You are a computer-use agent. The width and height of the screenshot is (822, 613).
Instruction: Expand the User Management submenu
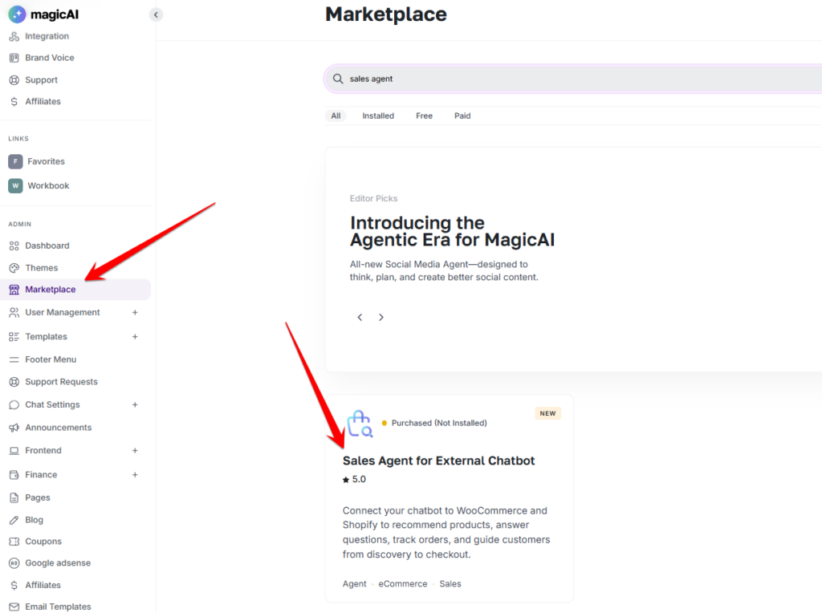coord(135,312)
